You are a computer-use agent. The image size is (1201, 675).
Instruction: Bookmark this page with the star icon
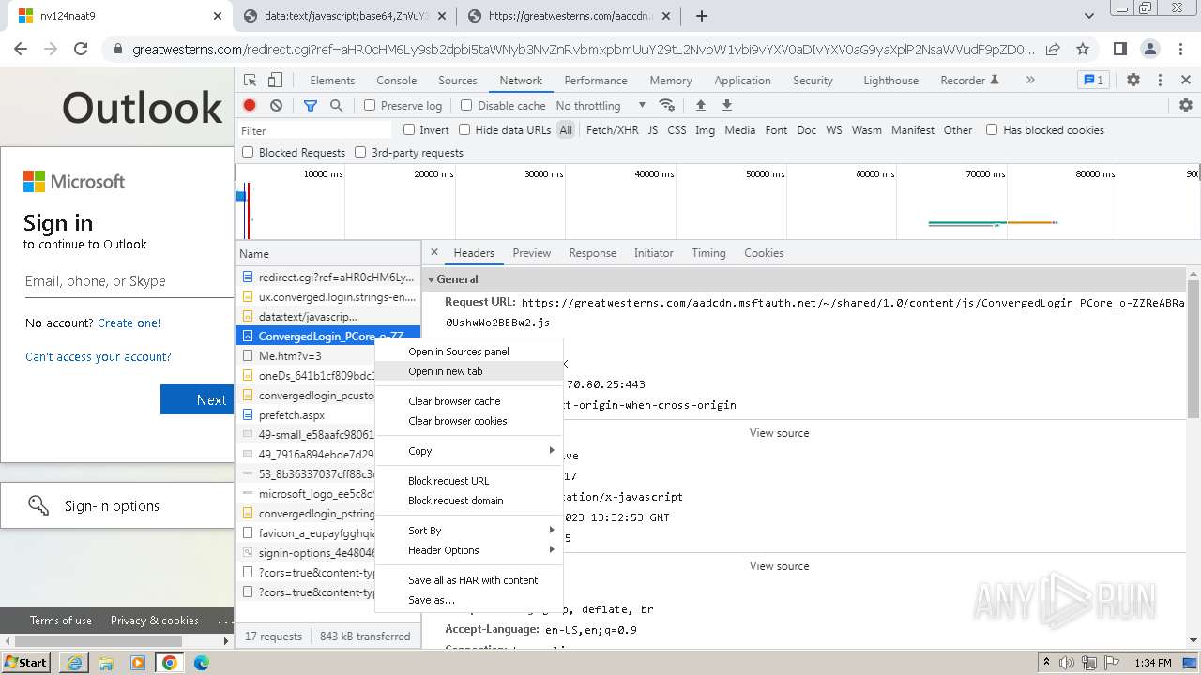pos(1083,49)
